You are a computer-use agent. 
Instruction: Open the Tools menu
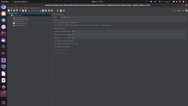click(32, 8)
